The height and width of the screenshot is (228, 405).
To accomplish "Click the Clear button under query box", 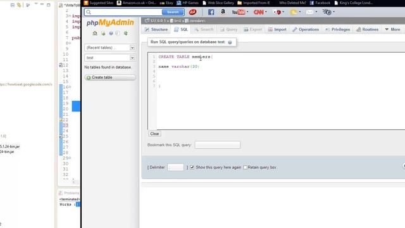I will [x=154, y=134].
